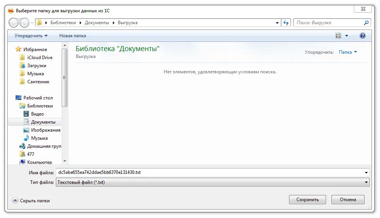Open Музыка folder under Избранное

pyautogui.click(x=35, y=74)
